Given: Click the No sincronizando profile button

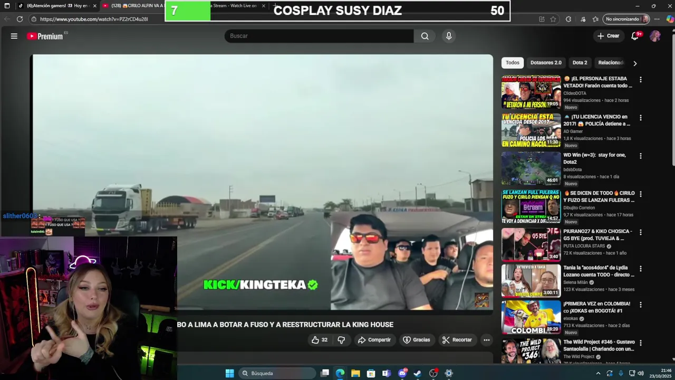Looking at the screenshot, I should tap(626, 19).
